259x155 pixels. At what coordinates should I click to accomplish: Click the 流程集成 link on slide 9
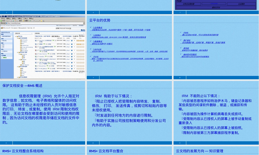(x=97, y=35)
